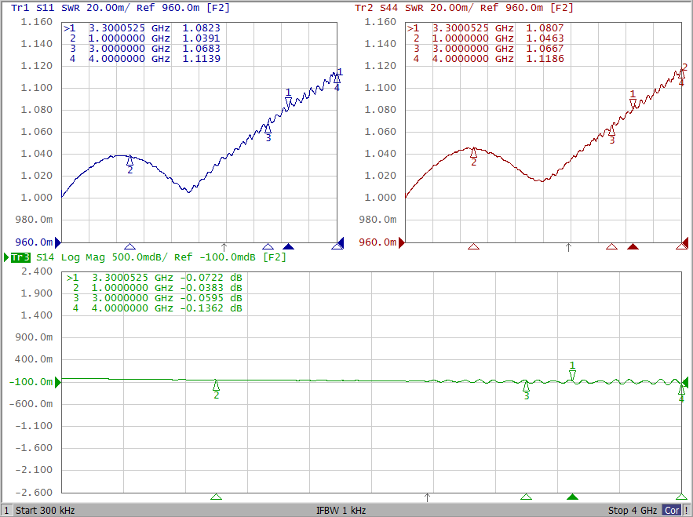Select marker 3 on the green S14 trace
The height and width of the screenshot is (517, 693).
click(x=526, y=386)
